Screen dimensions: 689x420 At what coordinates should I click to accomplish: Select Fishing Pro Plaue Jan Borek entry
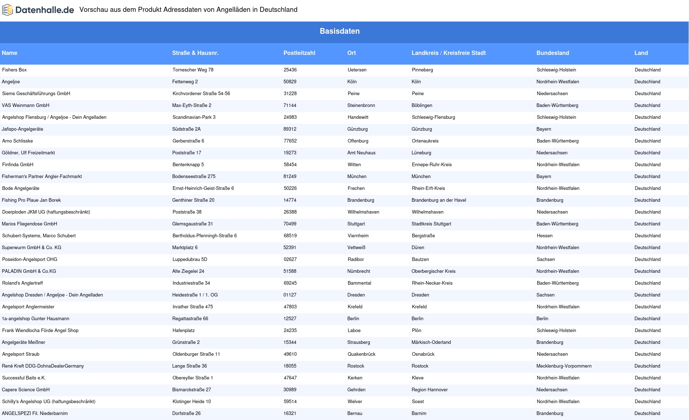pos(31,200)
